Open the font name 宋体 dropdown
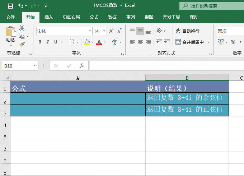 coord(90,31)
